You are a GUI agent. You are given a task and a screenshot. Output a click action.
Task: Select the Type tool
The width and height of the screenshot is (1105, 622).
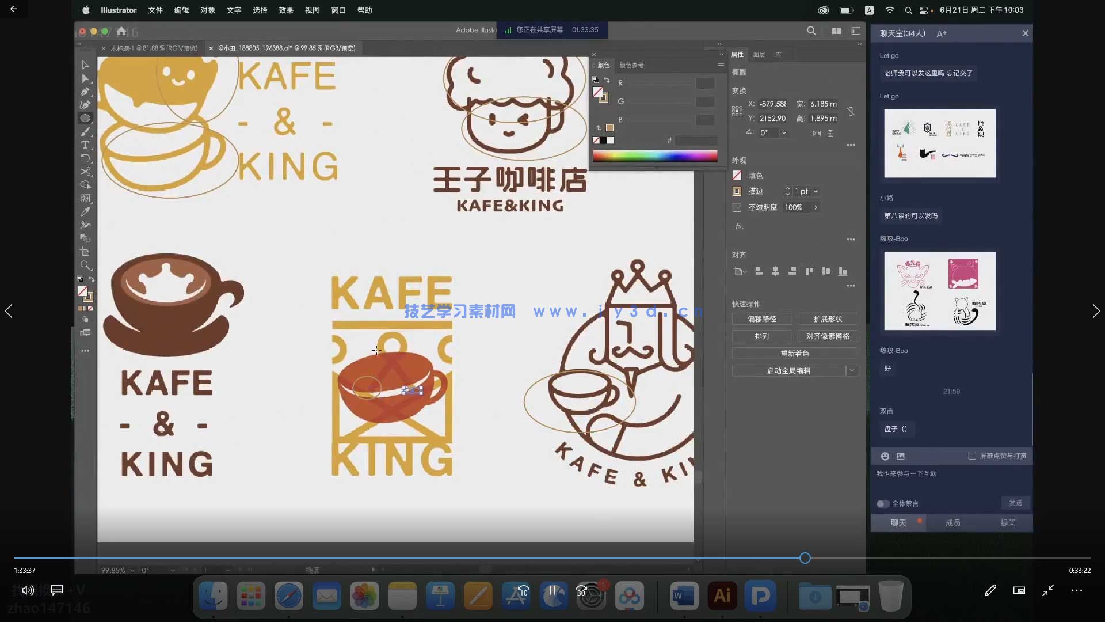[x=85, y=145]
